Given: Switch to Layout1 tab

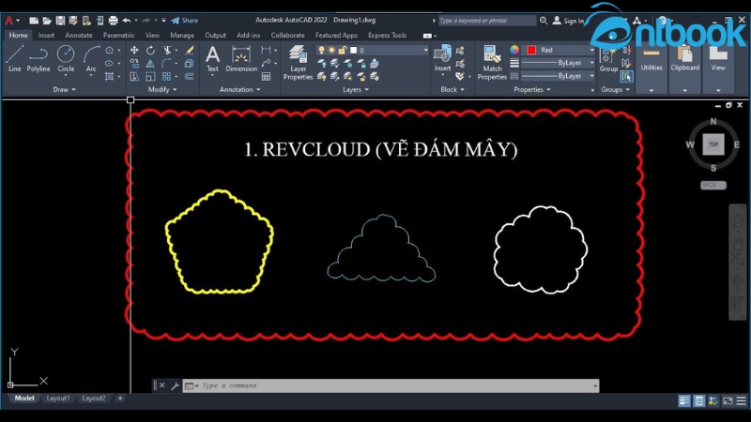Looking at the screenshot, I should tap(58, 398).
